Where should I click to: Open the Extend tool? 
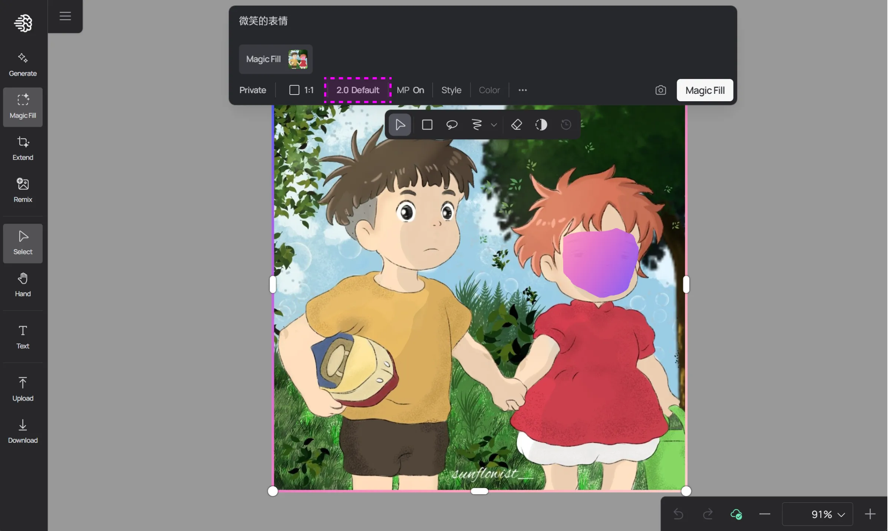tap(23, 148)
